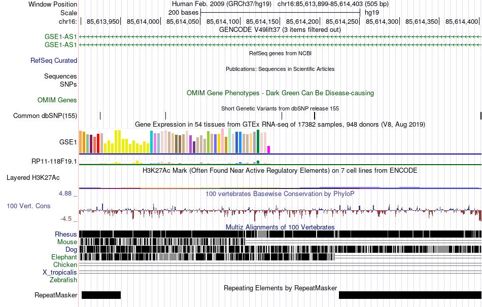The height and width of the screenshot is (307, 482).
Task: Click the 85,613,950 ruler position
Action: (102, 21)
